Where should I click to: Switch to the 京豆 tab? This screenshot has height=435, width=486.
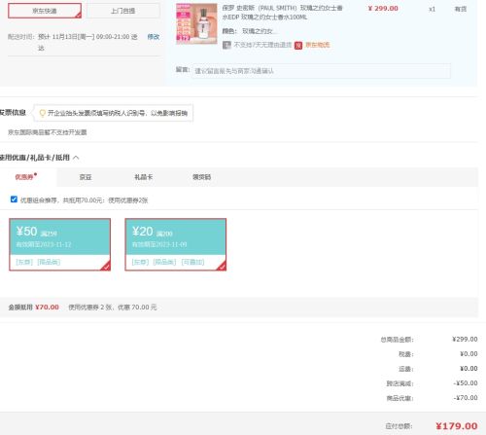click(86, 177)
